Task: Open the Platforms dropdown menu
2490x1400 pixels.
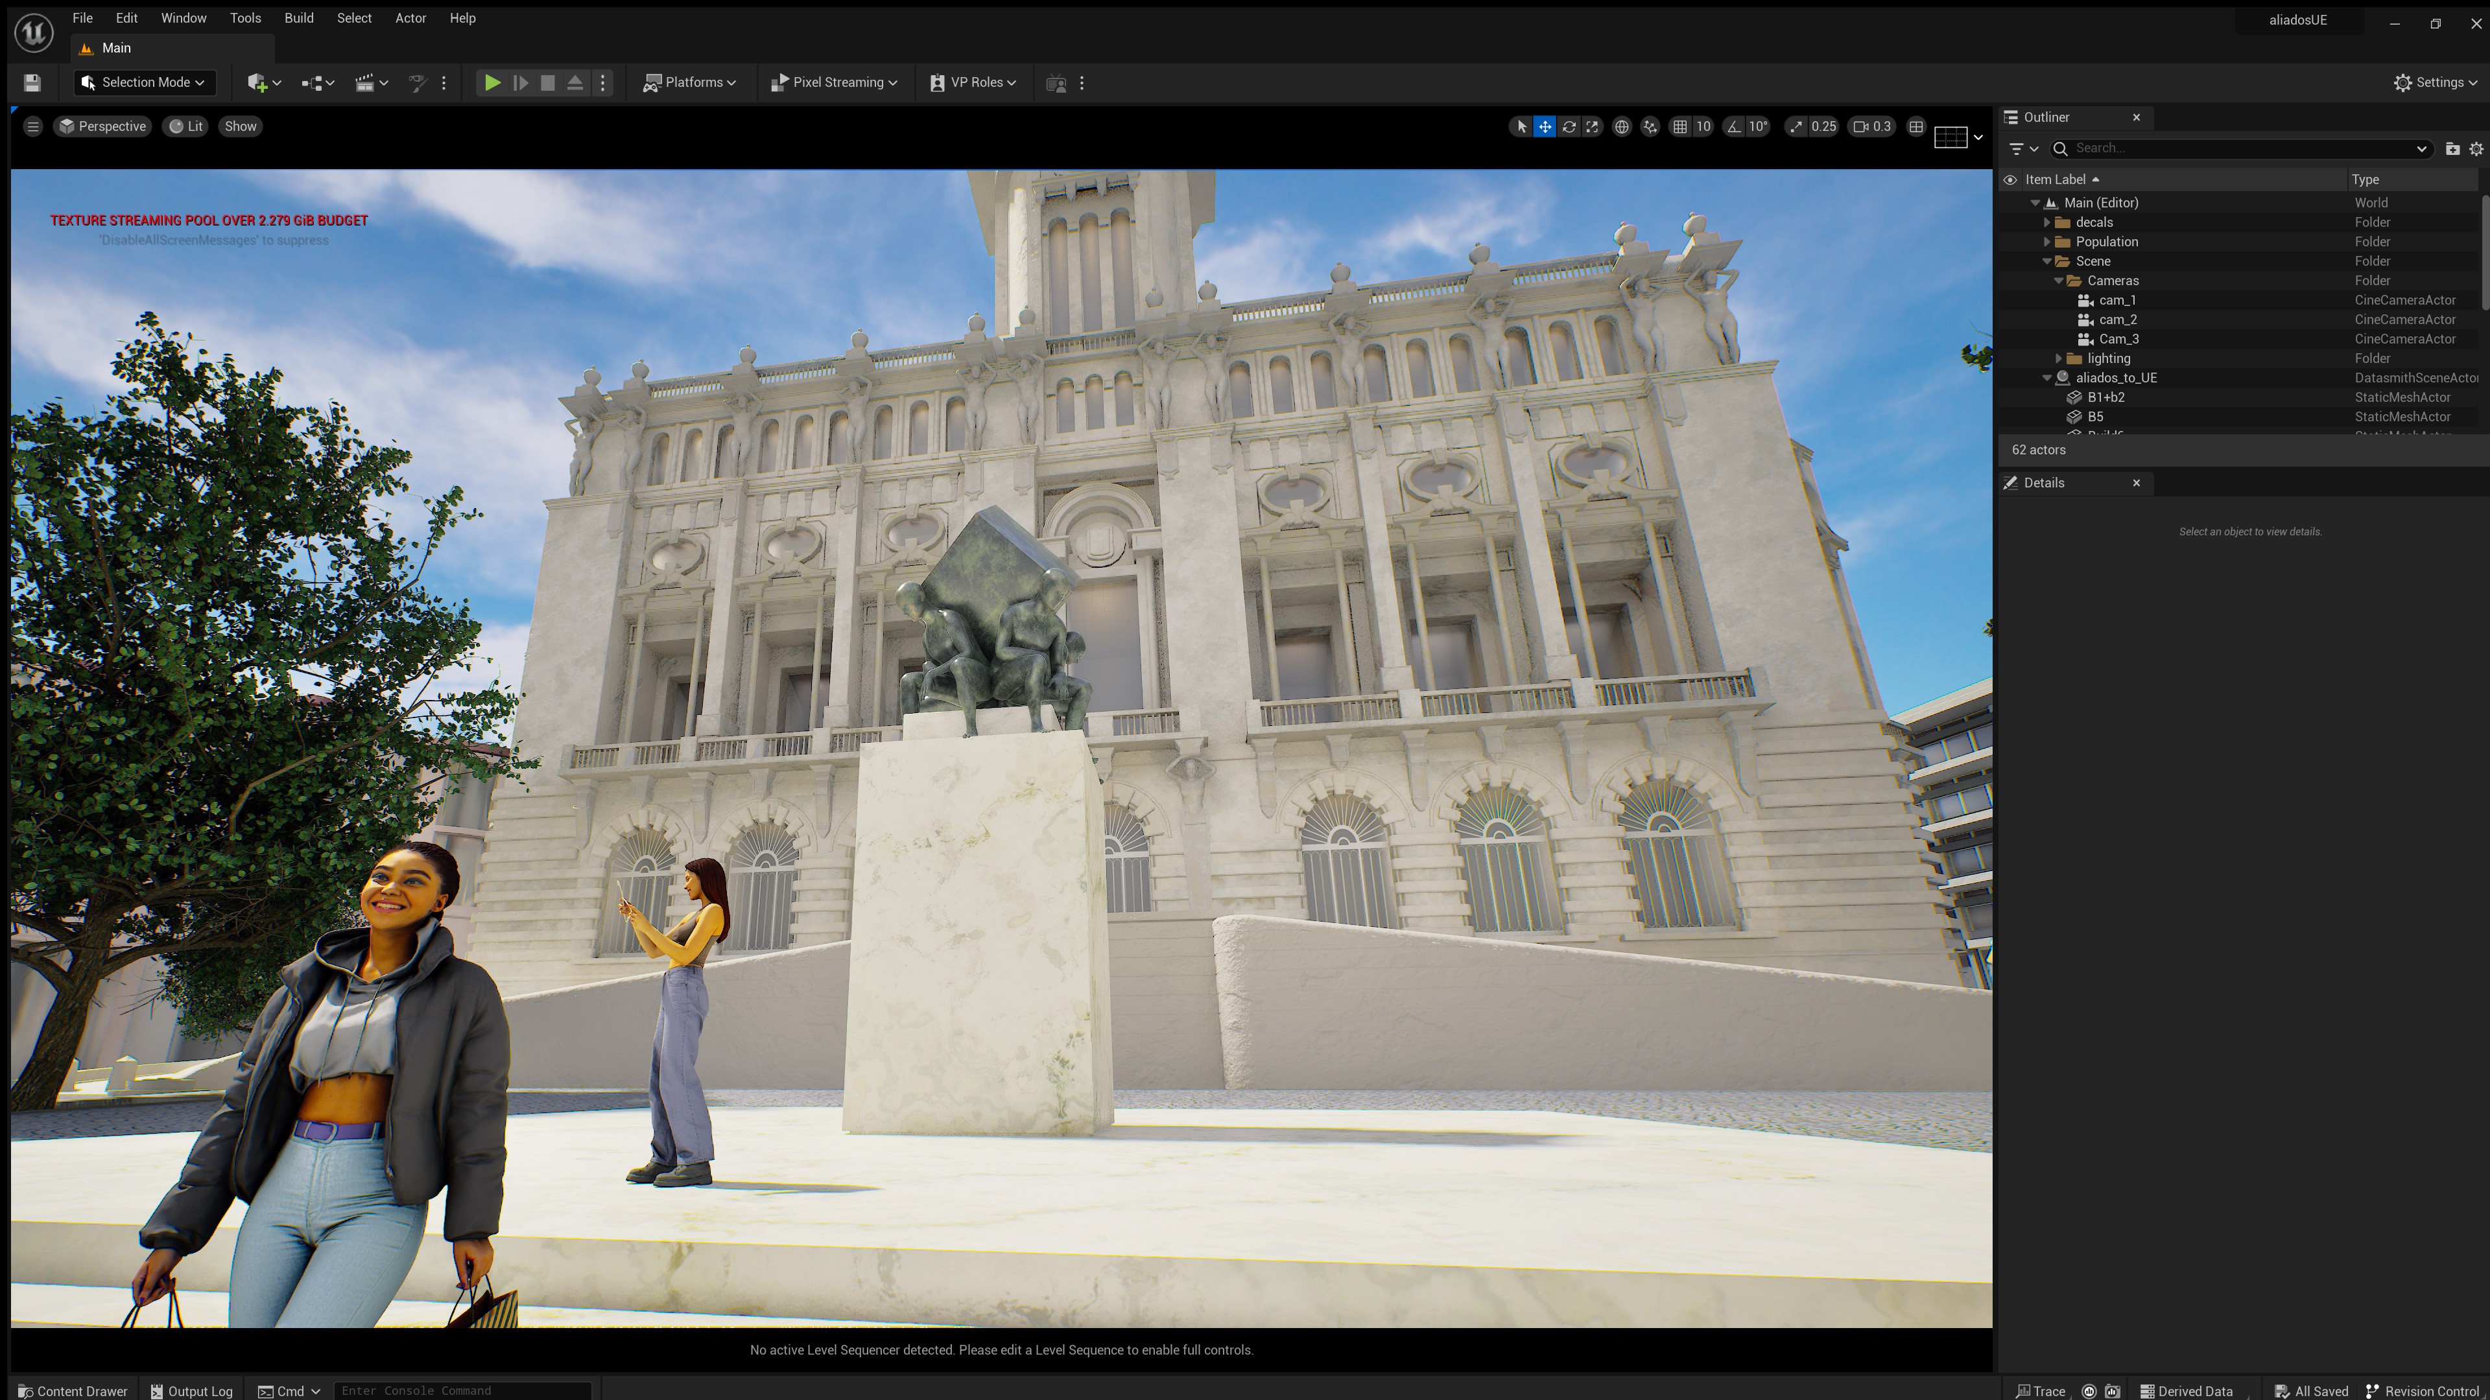Action: coord(689,83)
